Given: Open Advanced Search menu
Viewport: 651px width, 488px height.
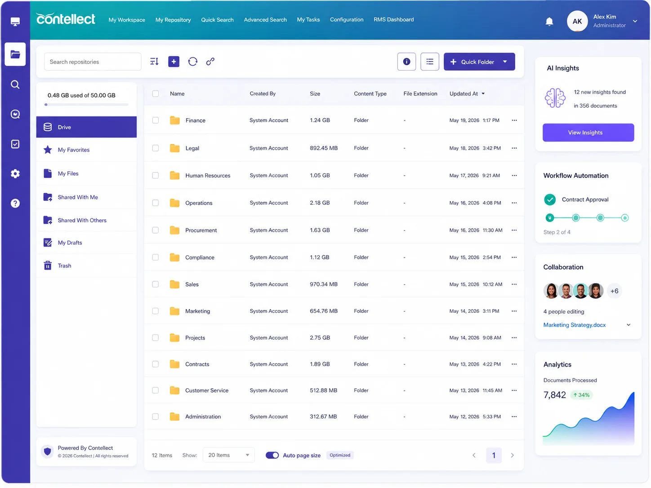Looking at the screenshot, I should point(265,20).
